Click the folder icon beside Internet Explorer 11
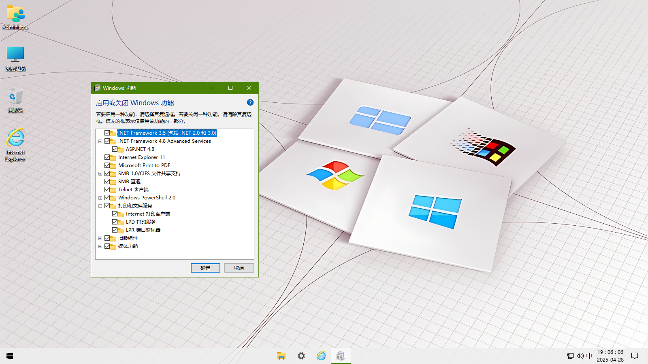648x364 pixels. (x=113, y=157)
